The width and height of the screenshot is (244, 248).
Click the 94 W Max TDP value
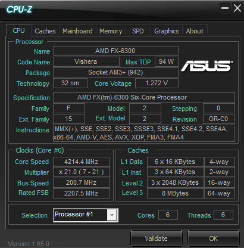(x=166, y=61)
